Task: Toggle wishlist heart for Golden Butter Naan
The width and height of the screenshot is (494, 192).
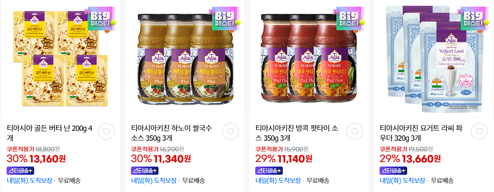Action: [x=106, y=132]
